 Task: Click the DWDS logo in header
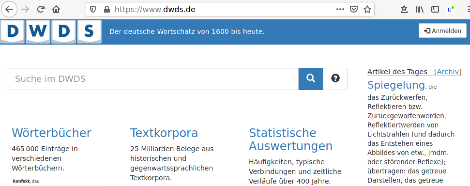51,31
